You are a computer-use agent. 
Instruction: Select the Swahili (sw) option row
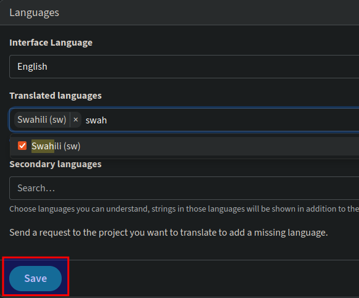184,146
